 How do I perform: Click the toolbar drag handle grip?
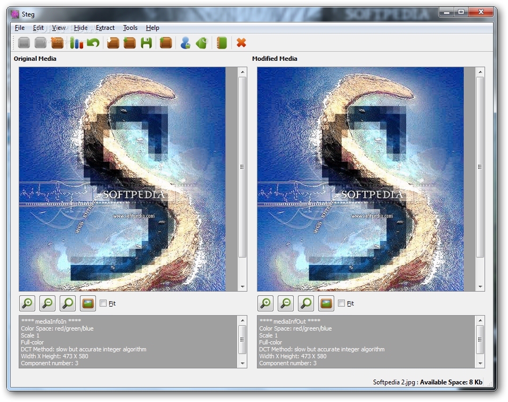click(x=14, y=43)
